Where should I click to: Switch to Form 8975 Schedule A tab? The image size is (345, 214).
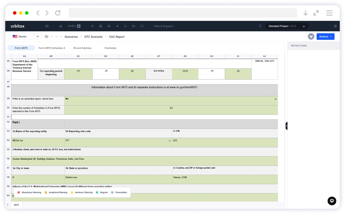point(52,48)
